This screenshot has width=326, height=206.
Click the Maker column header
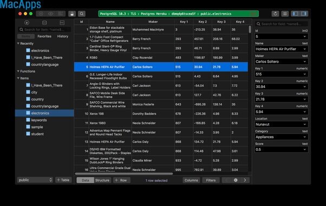click(x=153, y=22)
